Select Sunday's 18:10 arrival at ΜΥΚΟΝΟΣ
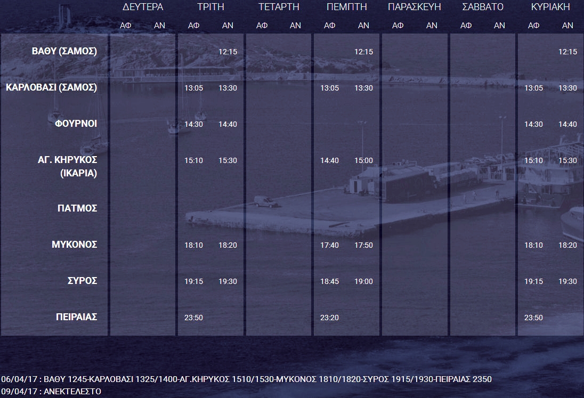The image size is (584, 398). [x=533, y=246]
